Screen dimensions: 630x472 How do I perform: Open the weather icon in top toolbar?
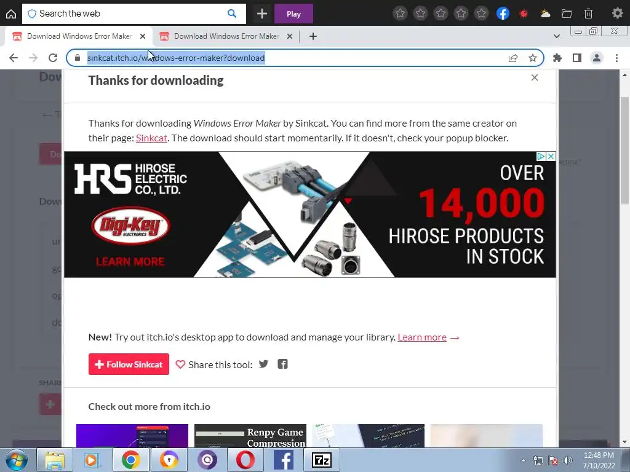545,14
